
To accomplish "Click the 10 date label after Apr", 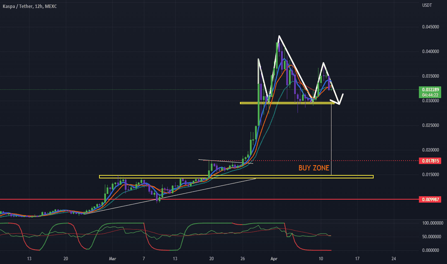I will click(x=321, y=259).
